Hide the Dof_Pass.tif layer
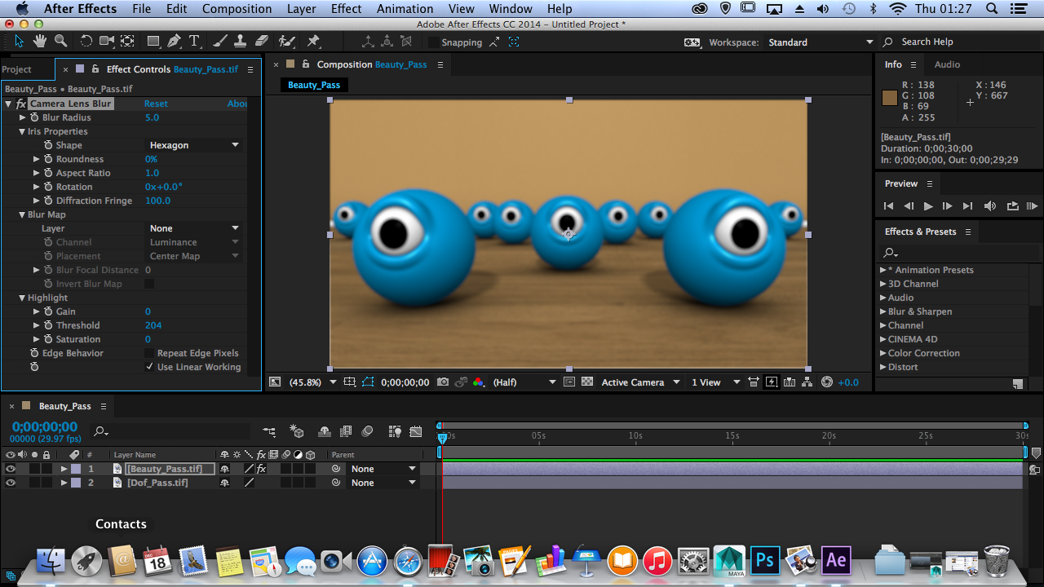Screen dimensions: 1044x587 coord(11,483)
